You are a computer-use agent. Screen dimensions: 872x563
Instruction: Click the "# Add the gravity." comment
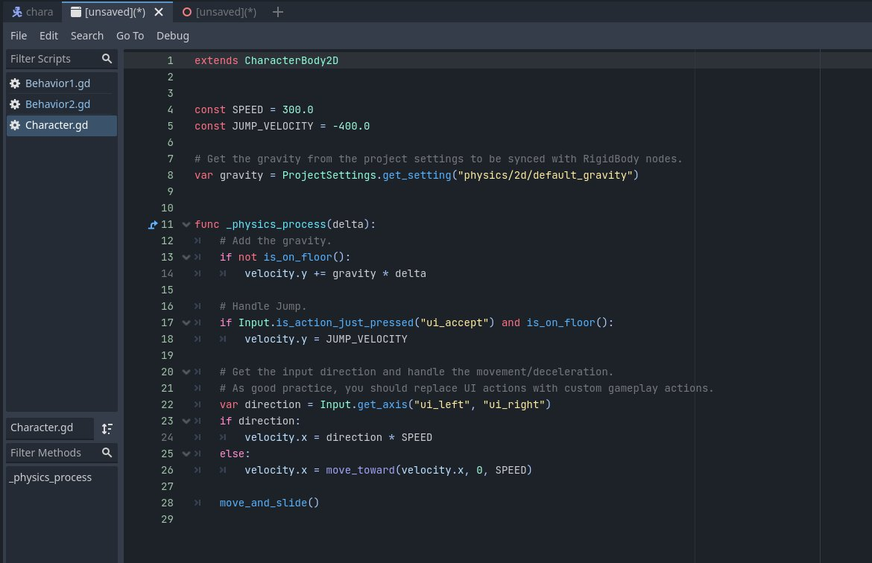[275, 241]
